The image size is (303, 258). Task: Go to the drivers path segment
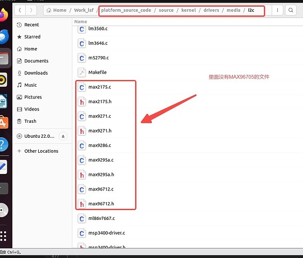pos(211,10)
